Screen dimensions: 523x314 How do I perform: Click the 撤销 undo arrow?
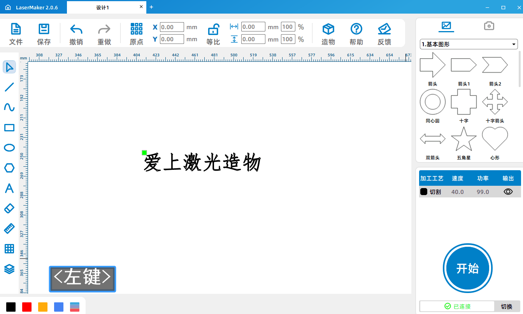[76, 34]
